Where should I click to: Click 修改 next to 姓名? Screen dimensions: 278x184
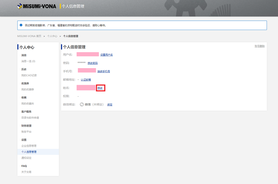[x=100, y=88]
